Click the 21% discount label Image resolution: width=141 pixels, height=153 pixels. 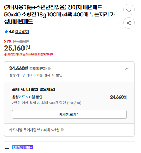coord(8,41)
